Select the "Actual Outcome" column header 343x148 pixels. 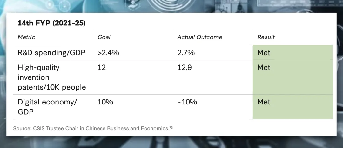199,37
